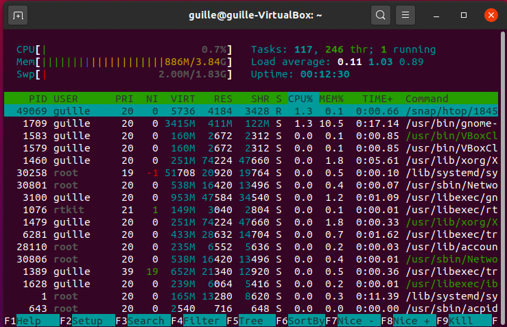
Task: Open F2 Setup in htop footer
Action: pyautogui.click(x=87, y=321)
